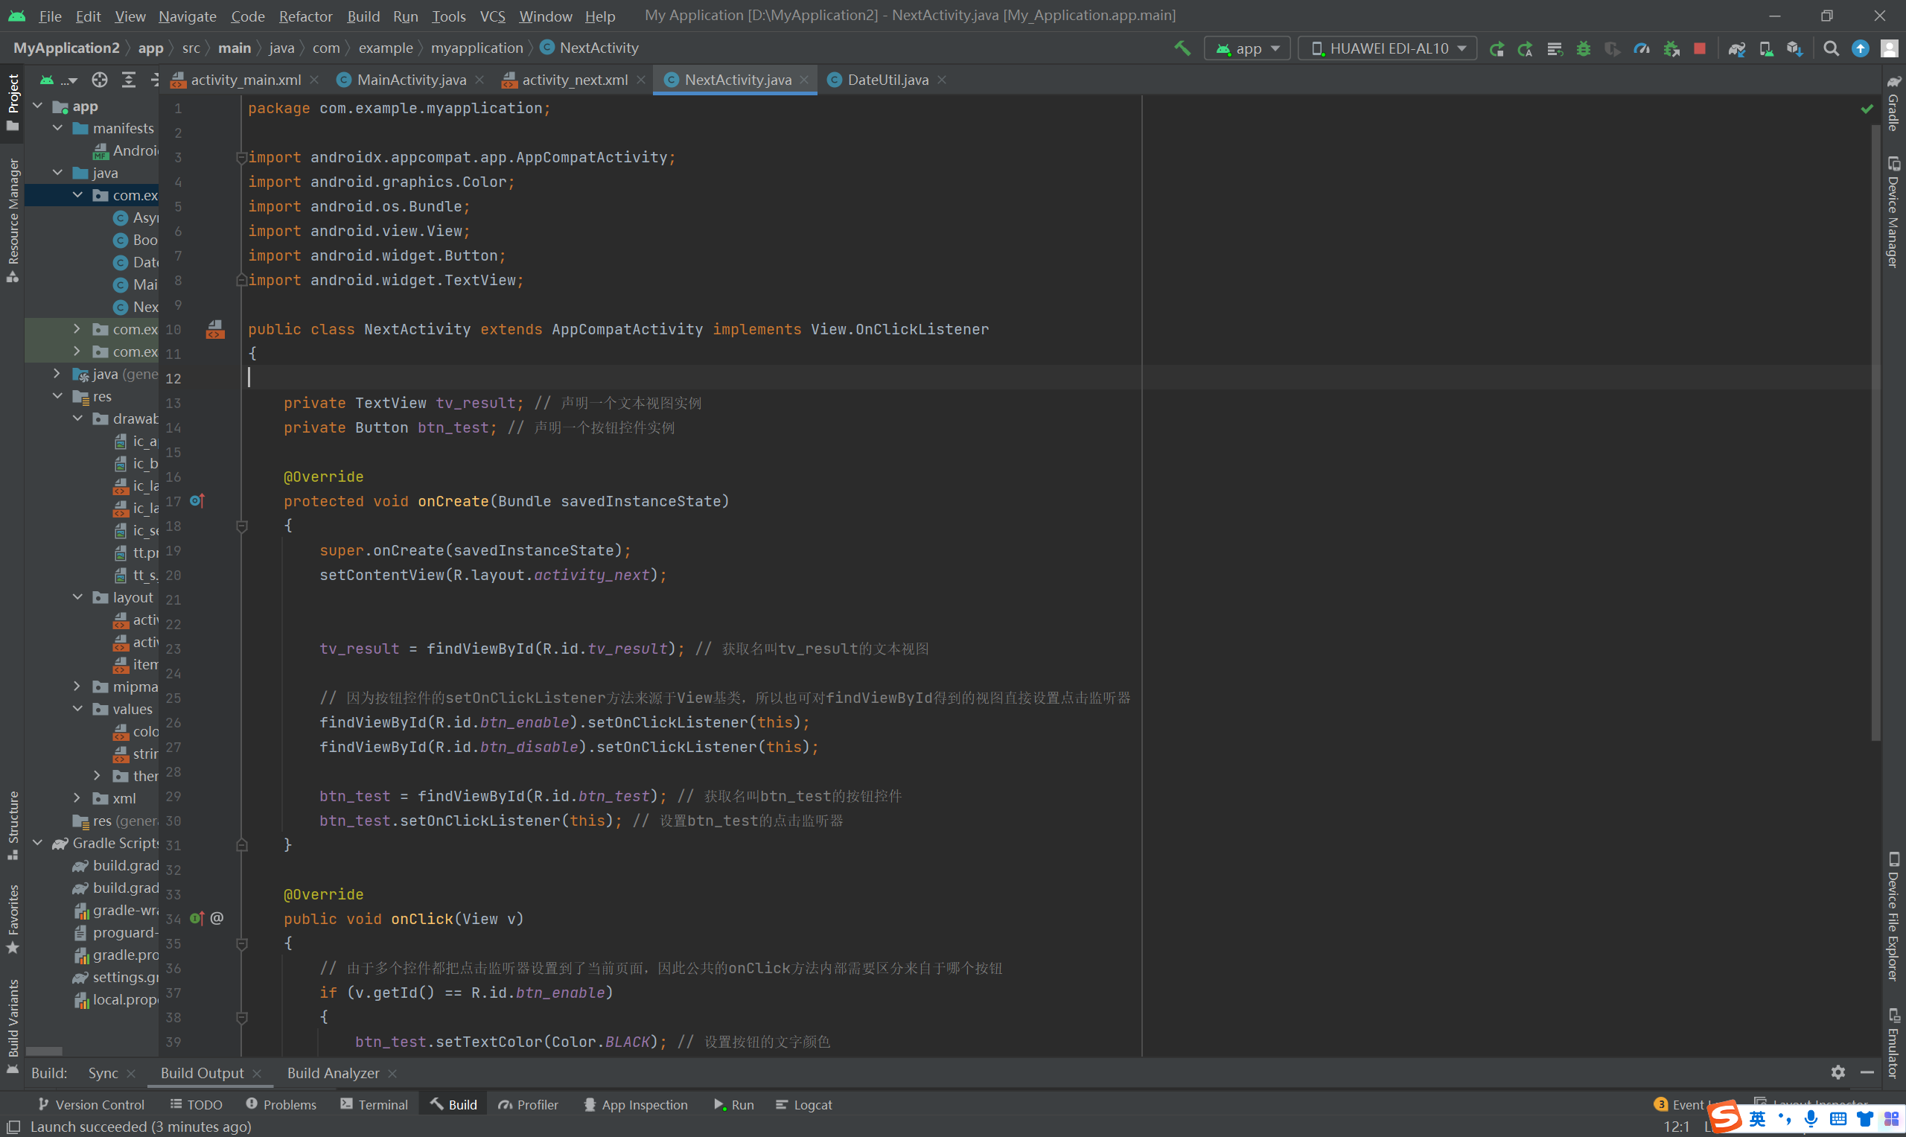Open the app run configuration dropdown

[x=1247, y=48]
